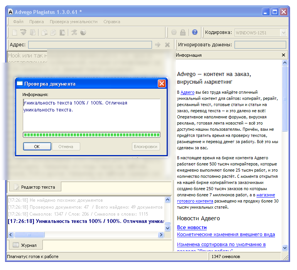
Task: Click log line 'Проверено документов: 47'
Action: pyautogui.click(x=85, y=207)
